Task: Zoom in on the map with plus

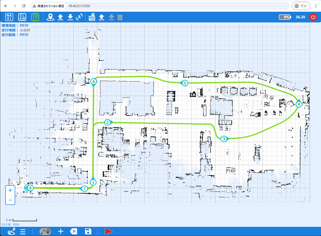Action: coord(10,190)
